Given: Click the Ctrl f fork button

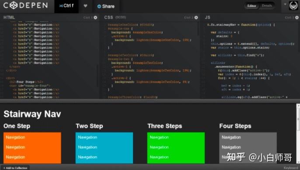Looking at the screenshot, I should point(66,6).
